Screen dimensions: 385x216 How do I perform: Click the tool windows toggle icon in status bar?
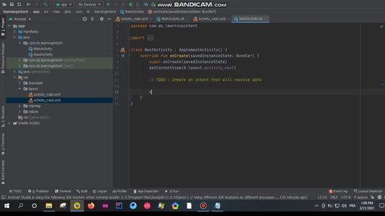click(x=4, y=197)
